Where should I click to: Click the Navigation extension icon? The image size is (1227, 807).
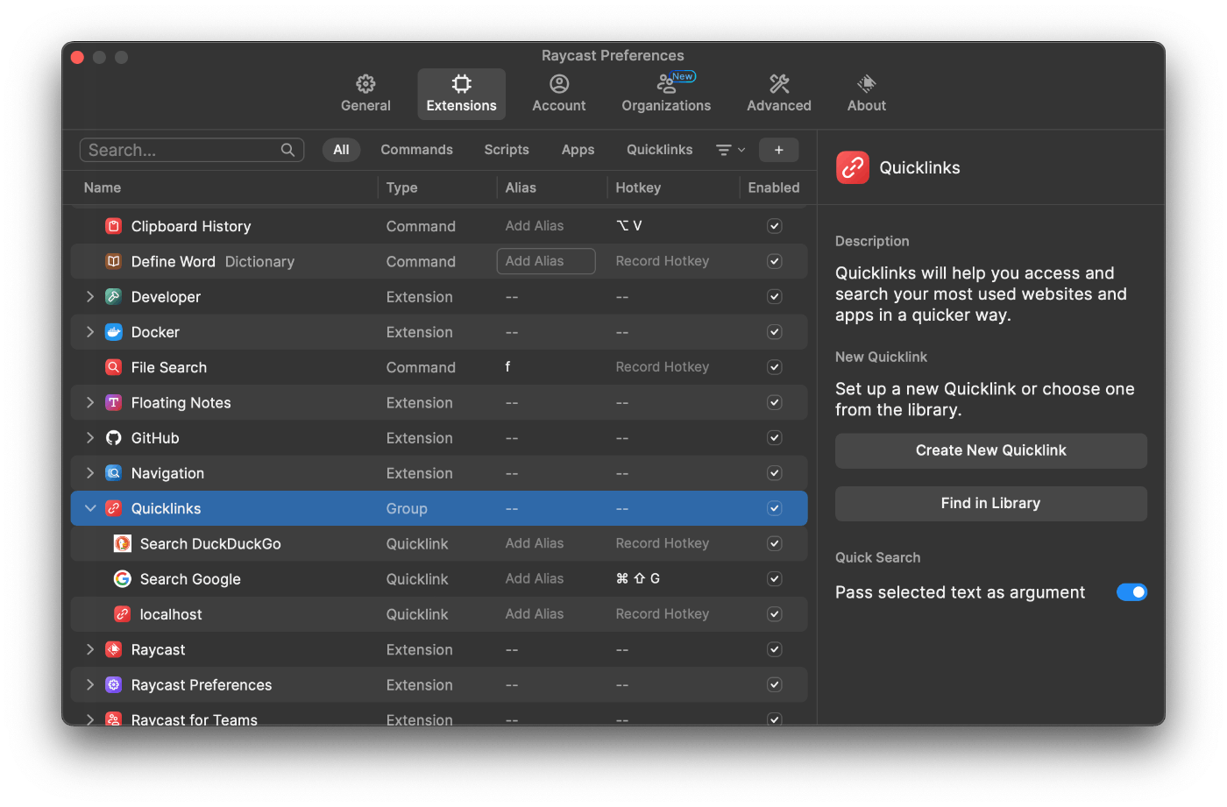pyautogui.click(x=113, y=473)
